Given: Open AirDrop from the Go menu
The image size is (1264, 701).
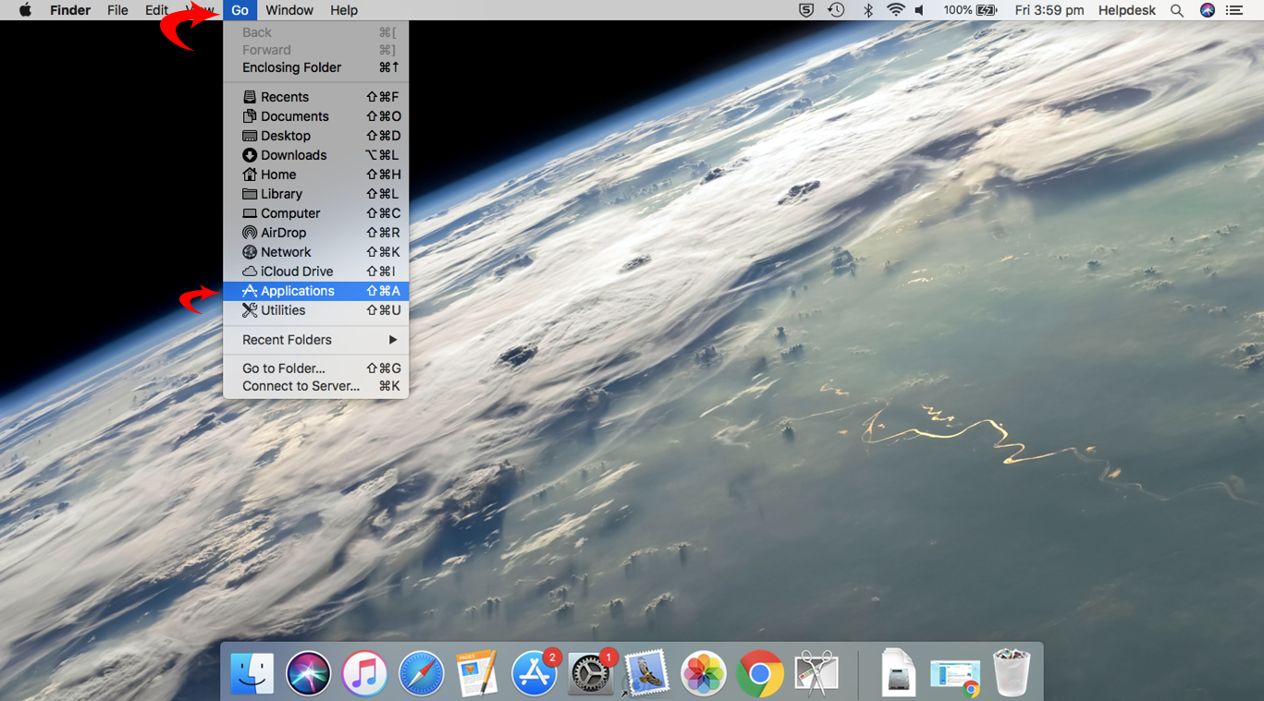Looking at the screenshot, I should pyautogui.click(x=316, y=233).
